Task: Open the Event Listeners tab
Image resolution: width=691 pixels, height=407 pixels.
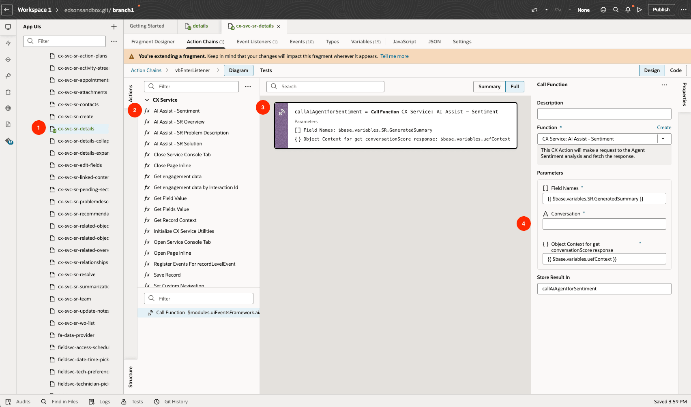Action: tap(257, 42)
